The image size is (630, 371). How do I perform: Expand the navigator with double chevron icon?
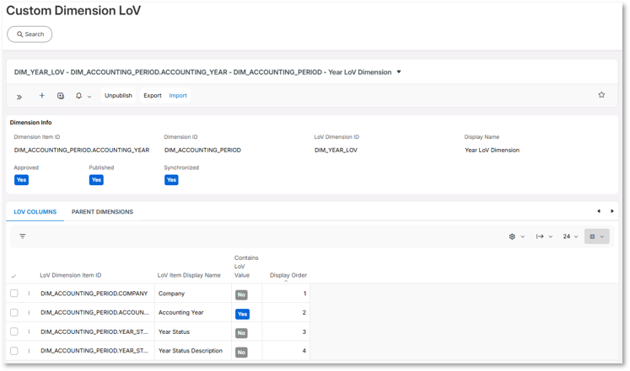(x=19, y=97)
